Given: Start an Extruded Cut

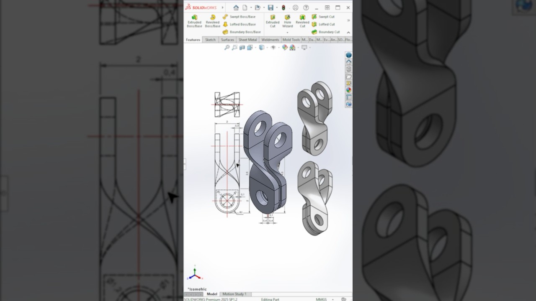Looking at the screenshot, I should [x=273, y=21].
